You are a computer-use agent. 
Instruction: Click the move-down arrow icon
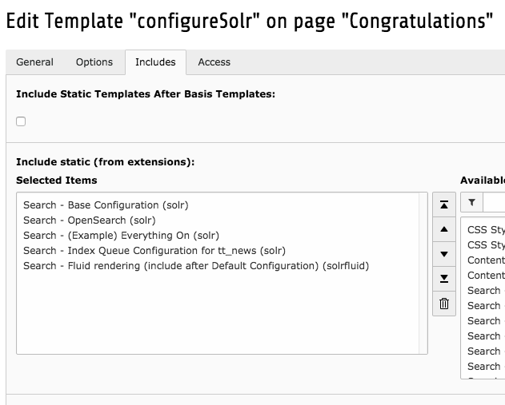(x=444, y=254)
